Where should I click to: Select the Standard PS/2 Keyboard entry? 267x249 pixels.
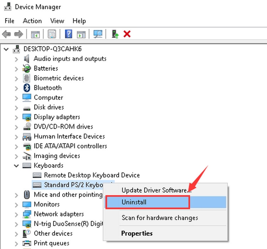tap(73, 185)
